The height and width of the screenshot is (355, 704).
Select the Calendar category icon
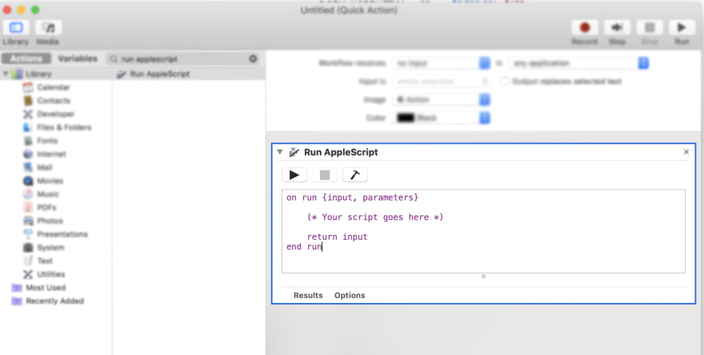pyautogui.click(x=28, y=87)
